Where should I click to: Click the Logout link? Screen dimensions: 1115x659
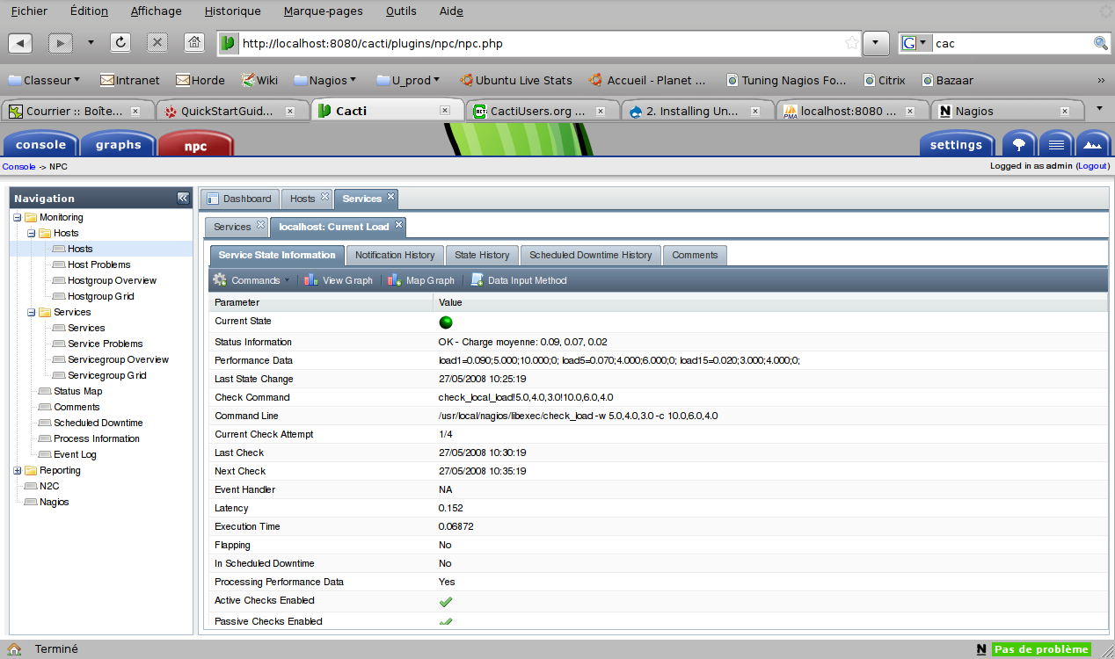1093,166
